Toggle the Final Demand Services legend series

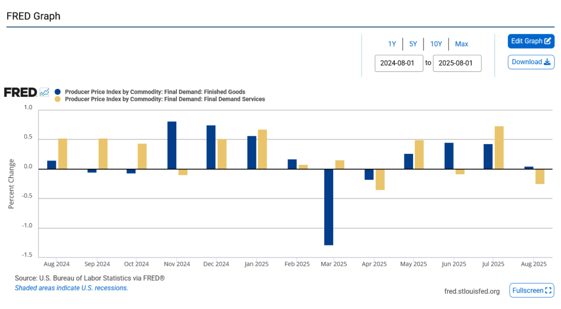click(x=164, y=99)
